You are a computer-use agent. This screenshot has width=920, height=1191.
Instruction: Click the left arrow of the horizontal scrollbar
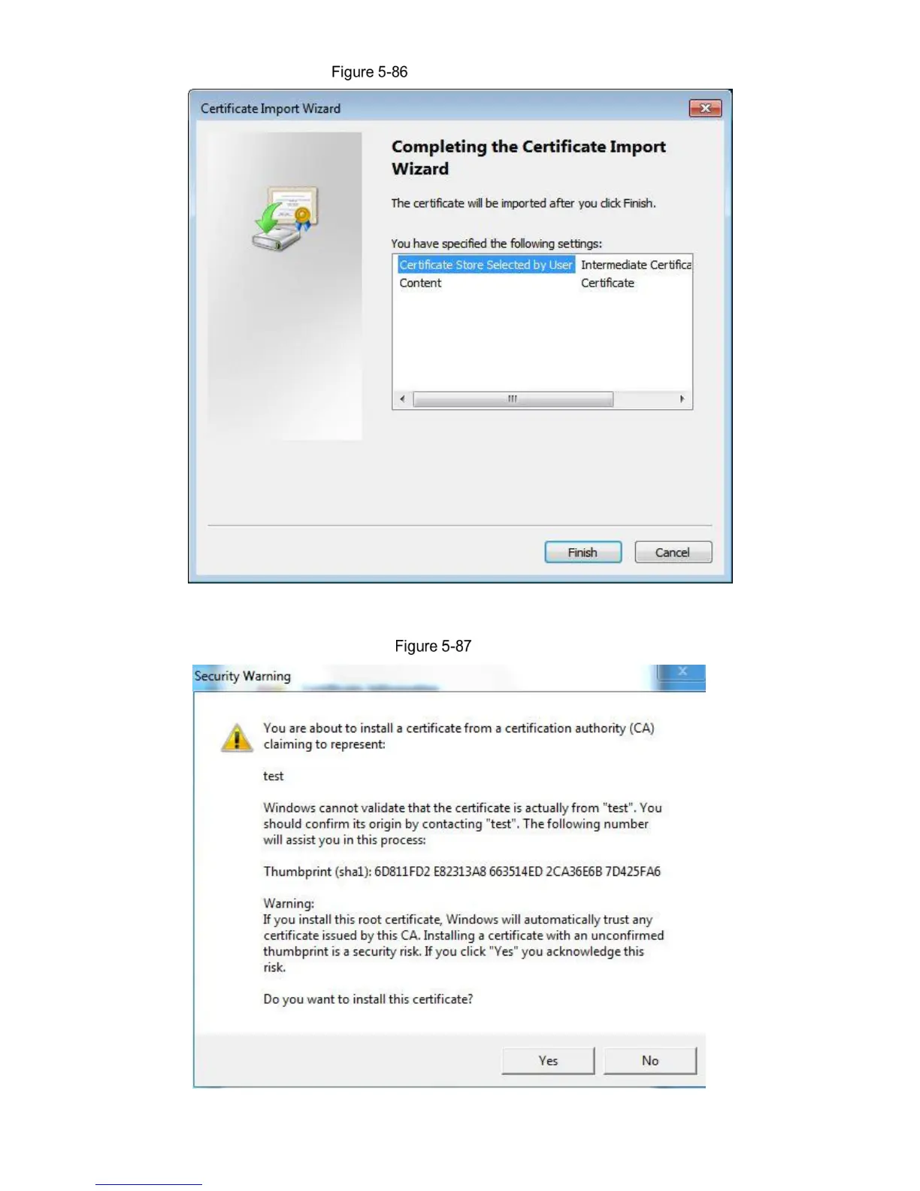(x=402, y=399)
